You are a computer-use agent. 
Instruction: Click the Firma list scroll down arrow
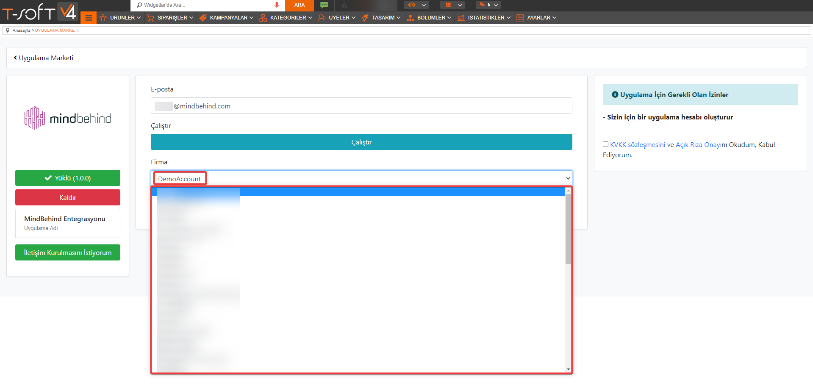568,369
